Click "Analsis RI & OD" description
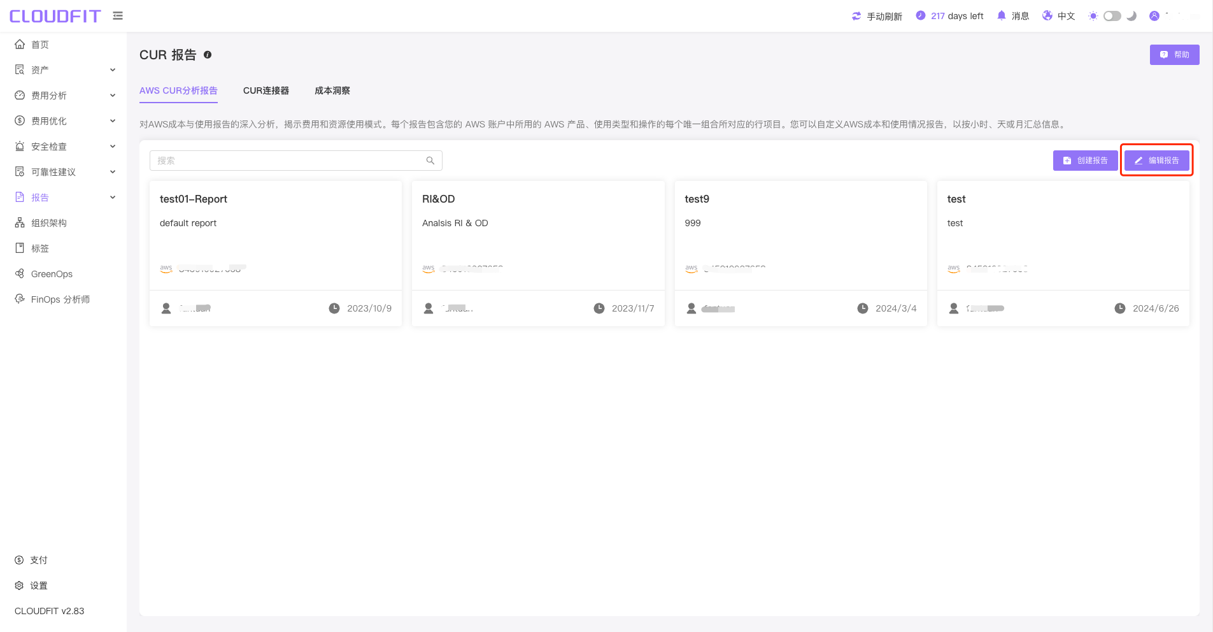 [x=455, y=223]
